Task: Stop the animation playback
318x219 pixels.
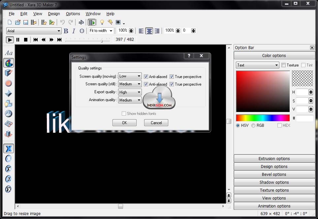Action: [26, 40]
